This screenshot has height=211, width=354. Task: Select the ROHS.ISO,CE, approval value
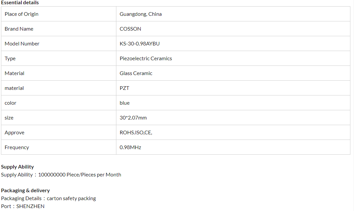pyautogui.click(x=136, y=133)
